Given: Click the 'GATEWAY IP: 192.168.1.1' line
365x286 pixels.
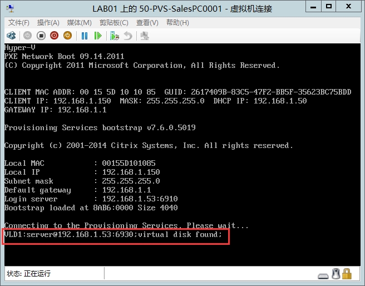Looking at the screenshot, I should click(56, 110).
